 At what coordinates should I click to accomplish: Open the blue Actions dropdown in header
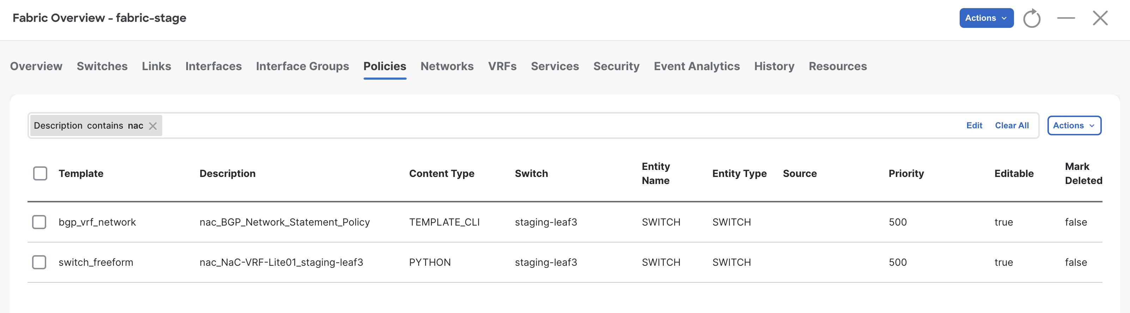pos(986,18)
